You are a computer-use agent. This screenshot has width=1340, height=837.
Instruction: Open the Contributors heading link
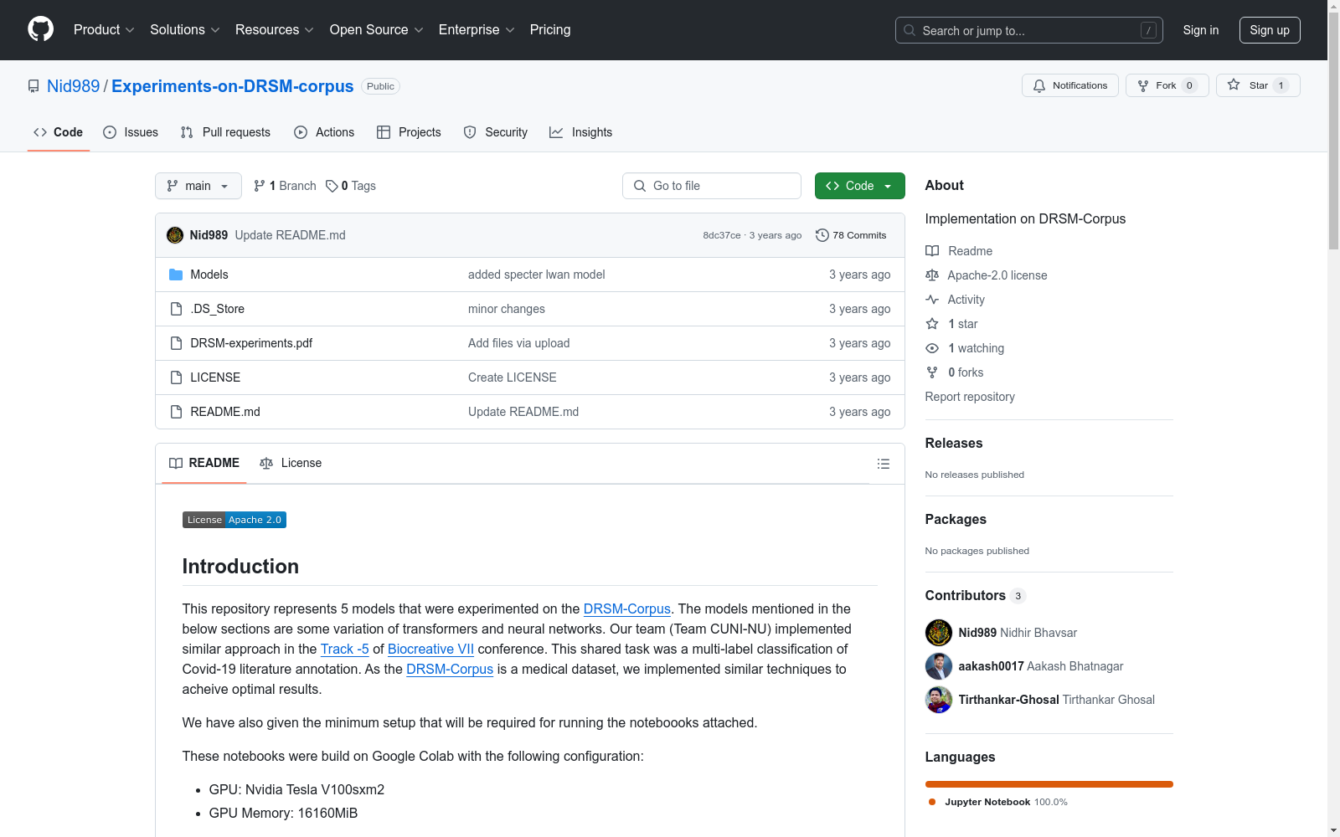coord(975,595)
